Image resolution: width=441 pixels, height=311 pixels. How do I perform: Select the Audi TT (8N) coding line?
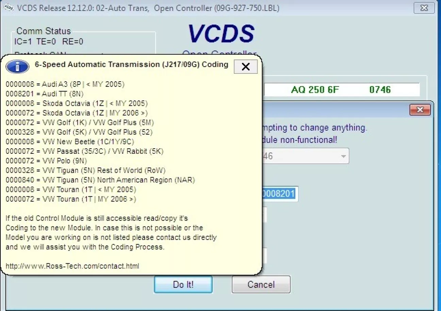(45, 94)
